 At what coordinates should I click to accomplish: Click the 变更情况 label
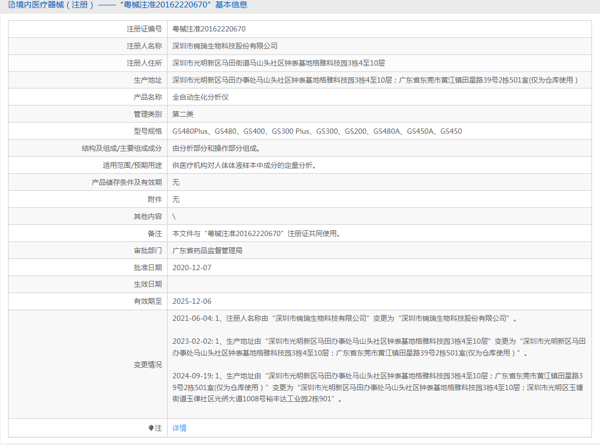tap(148, 365)
